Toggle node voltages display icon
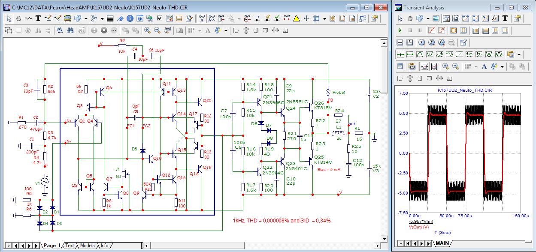Viewport: 536px width, 252px height. [247, 18]
